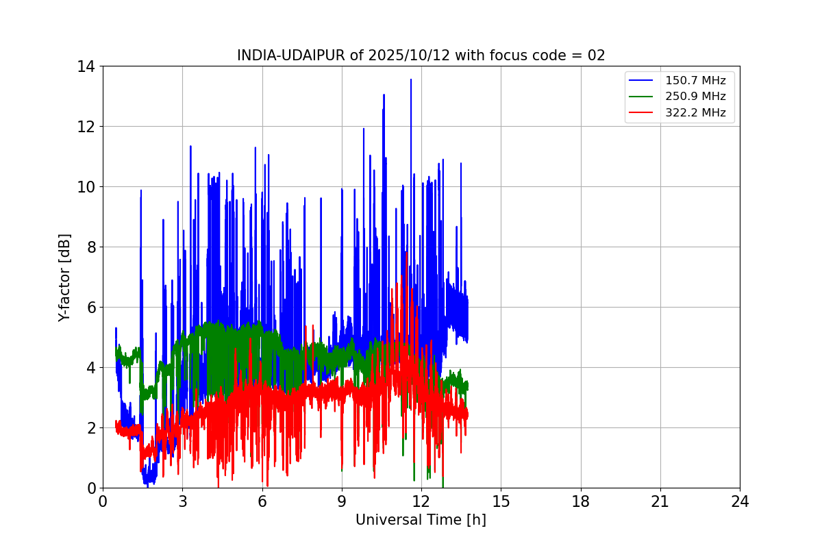
Task: Click x-axis tick label 9
Action: (x=342, y=501)
